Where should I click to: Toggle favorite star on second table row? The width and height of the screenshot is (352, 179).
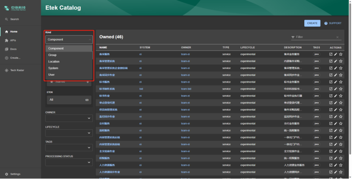(341, 61)
